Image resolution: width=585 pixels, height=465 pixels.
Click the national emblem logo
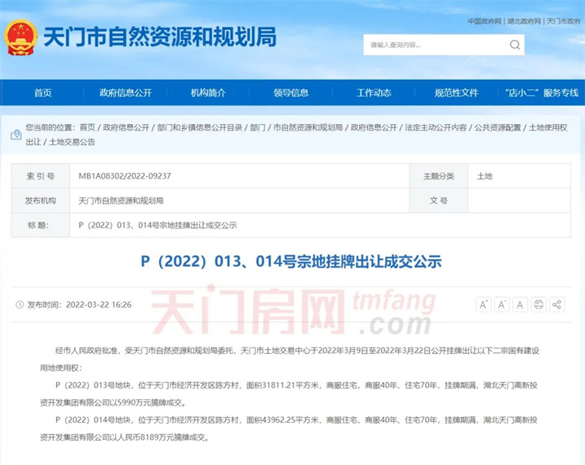19,38
